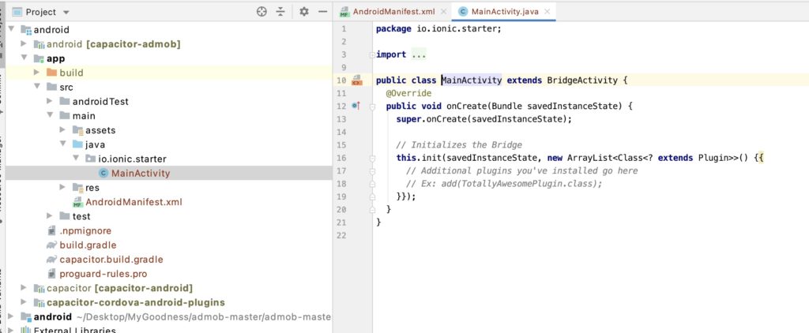Collapse the top android root node
809x333 pixels.
[11, 29]
